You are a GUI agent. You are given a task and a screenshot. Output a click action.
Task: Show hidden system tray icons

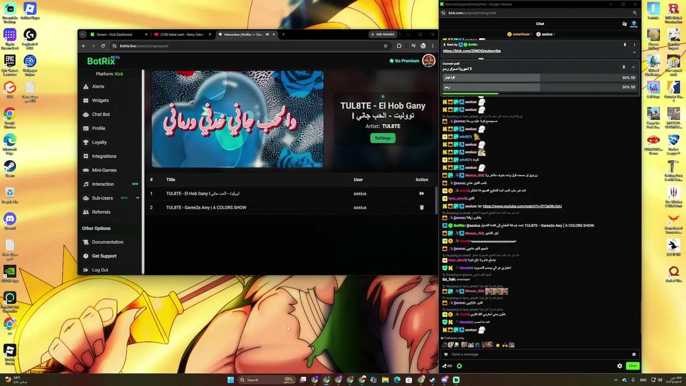(615, 380)
